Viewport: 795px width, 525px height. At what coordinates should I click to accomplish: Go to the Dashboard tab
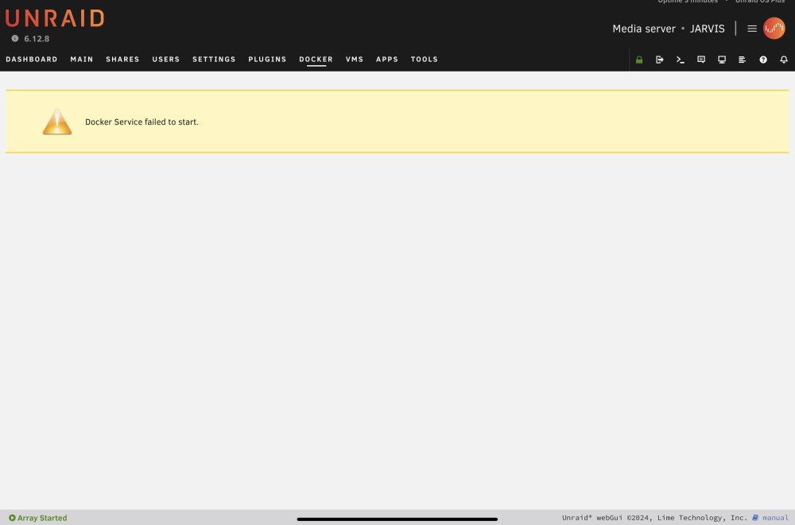[x=32, y=60]
